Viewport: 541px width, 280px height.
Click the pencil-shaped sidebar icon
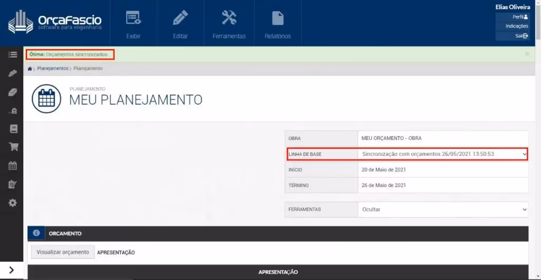(13, 73)
